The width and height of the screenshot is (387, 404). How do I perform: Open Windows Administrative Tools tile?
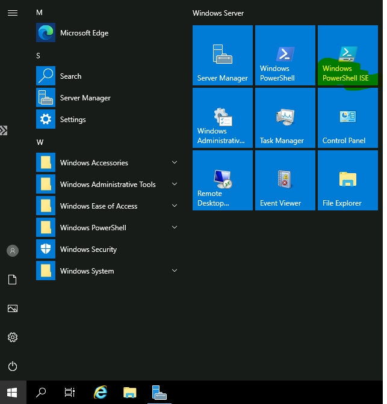click(x=223, y=118)
